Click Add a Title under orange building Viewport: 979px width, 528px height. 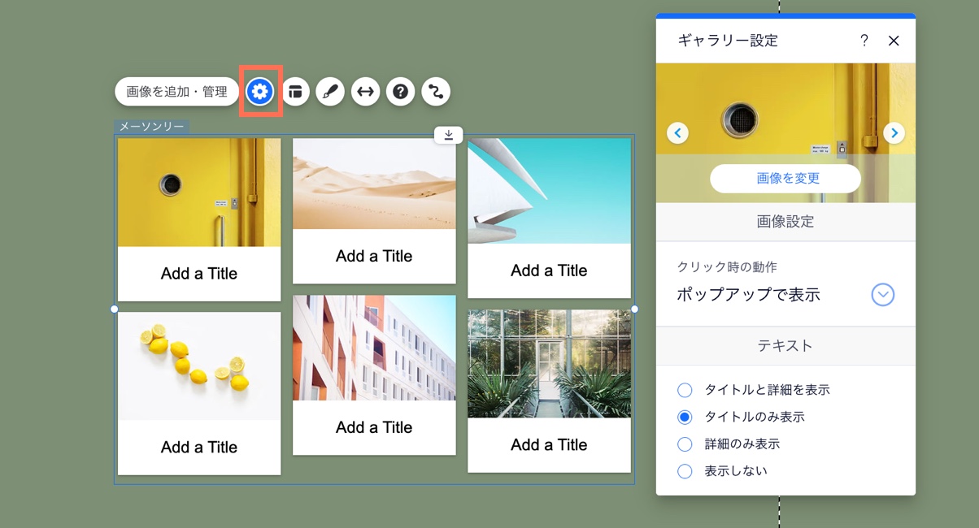click(x=374, y=427)
